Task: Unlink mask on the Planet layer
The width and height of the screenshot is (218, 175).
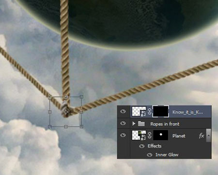Action: pos(150,135)
